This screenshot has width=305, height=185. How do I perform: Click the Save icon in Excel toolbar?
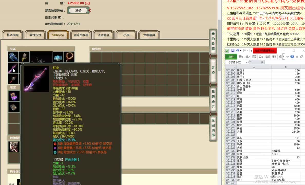point(233,50)
